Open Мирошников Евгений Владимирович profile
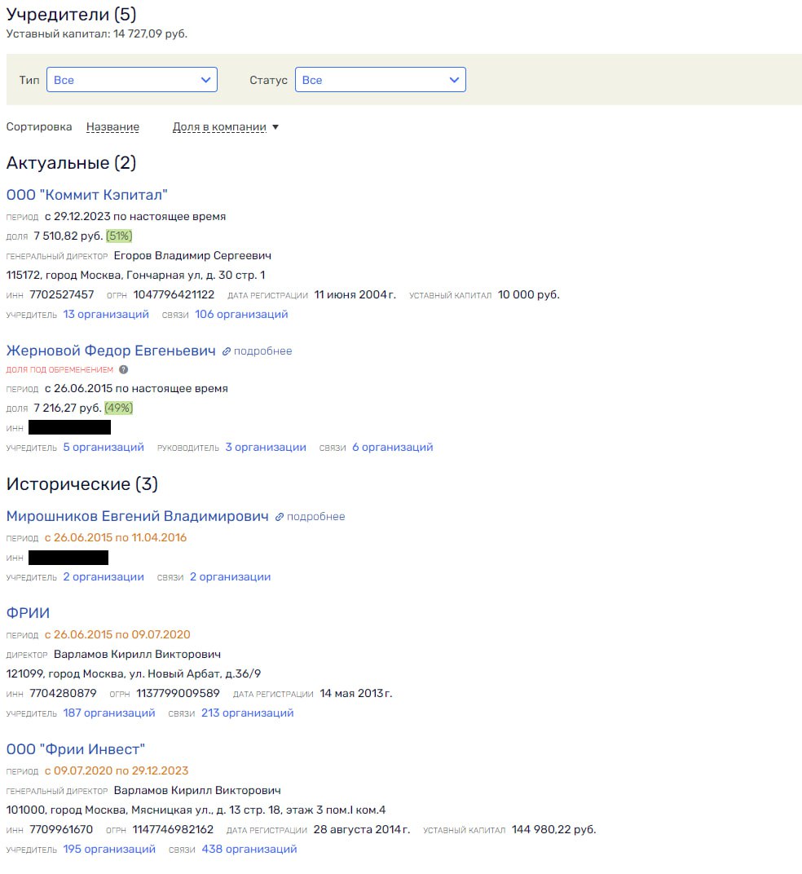The width and height of the screenshot is (802, 874). pos(137,516)
